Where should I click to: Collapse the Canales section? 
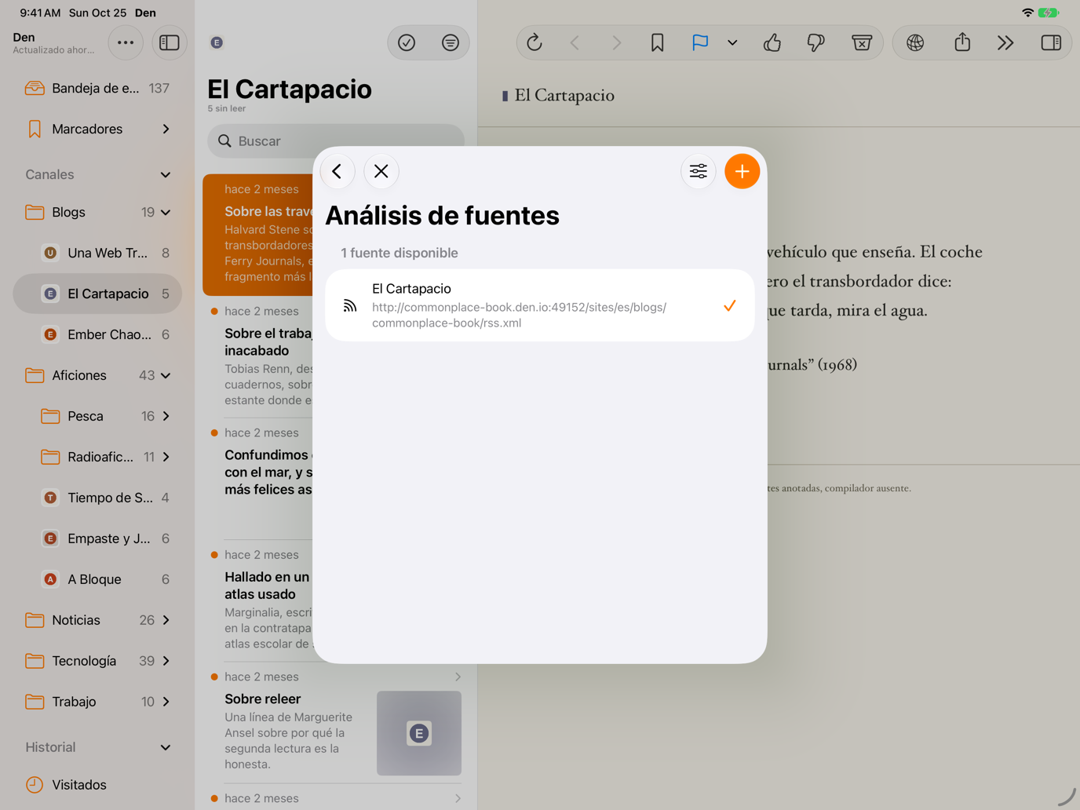coord(166,174)
